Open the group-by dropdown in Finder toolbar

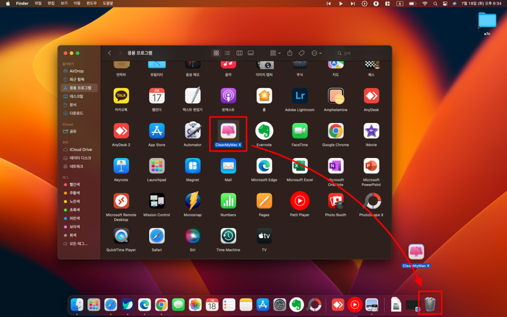pyautogui.click(x=275, y=53)
